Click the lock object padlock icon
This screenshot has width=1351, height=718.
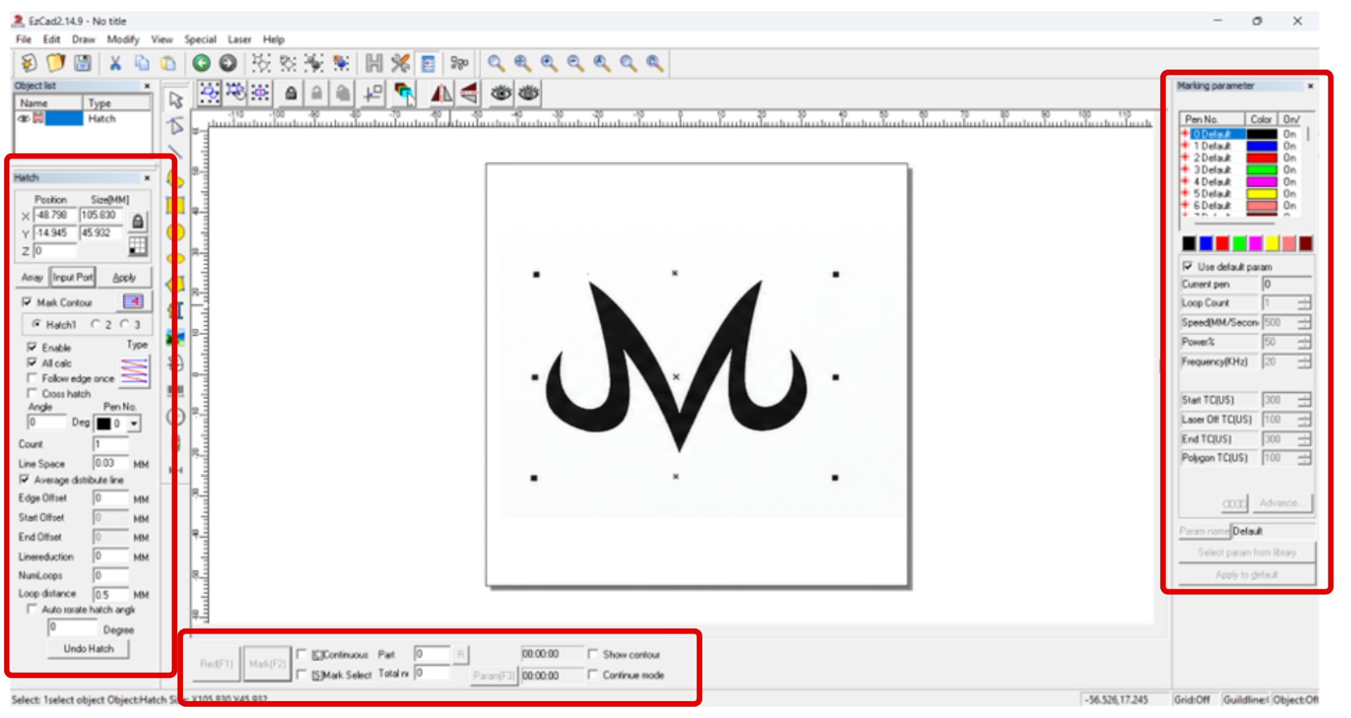tap(291, 93)
